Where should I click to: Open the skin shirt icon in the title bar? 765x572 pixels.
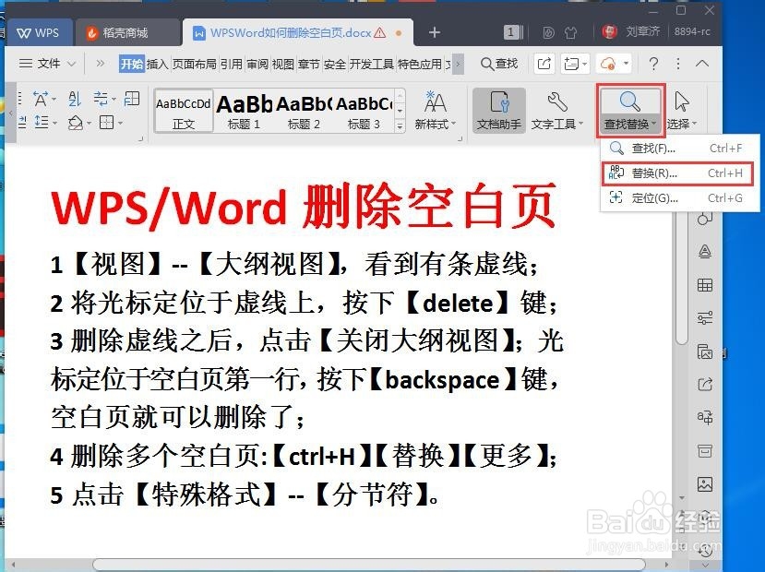pos(571,32)
